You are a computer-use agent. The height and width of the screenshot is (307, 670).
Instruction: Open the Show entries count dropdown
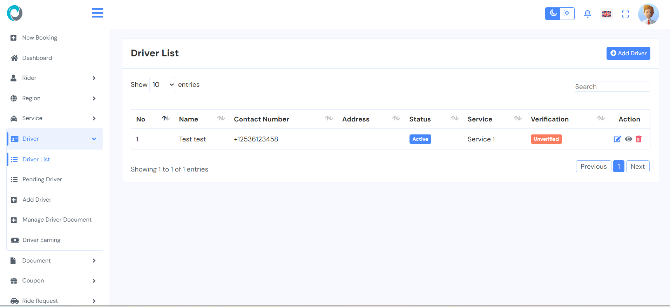point(163,85)
